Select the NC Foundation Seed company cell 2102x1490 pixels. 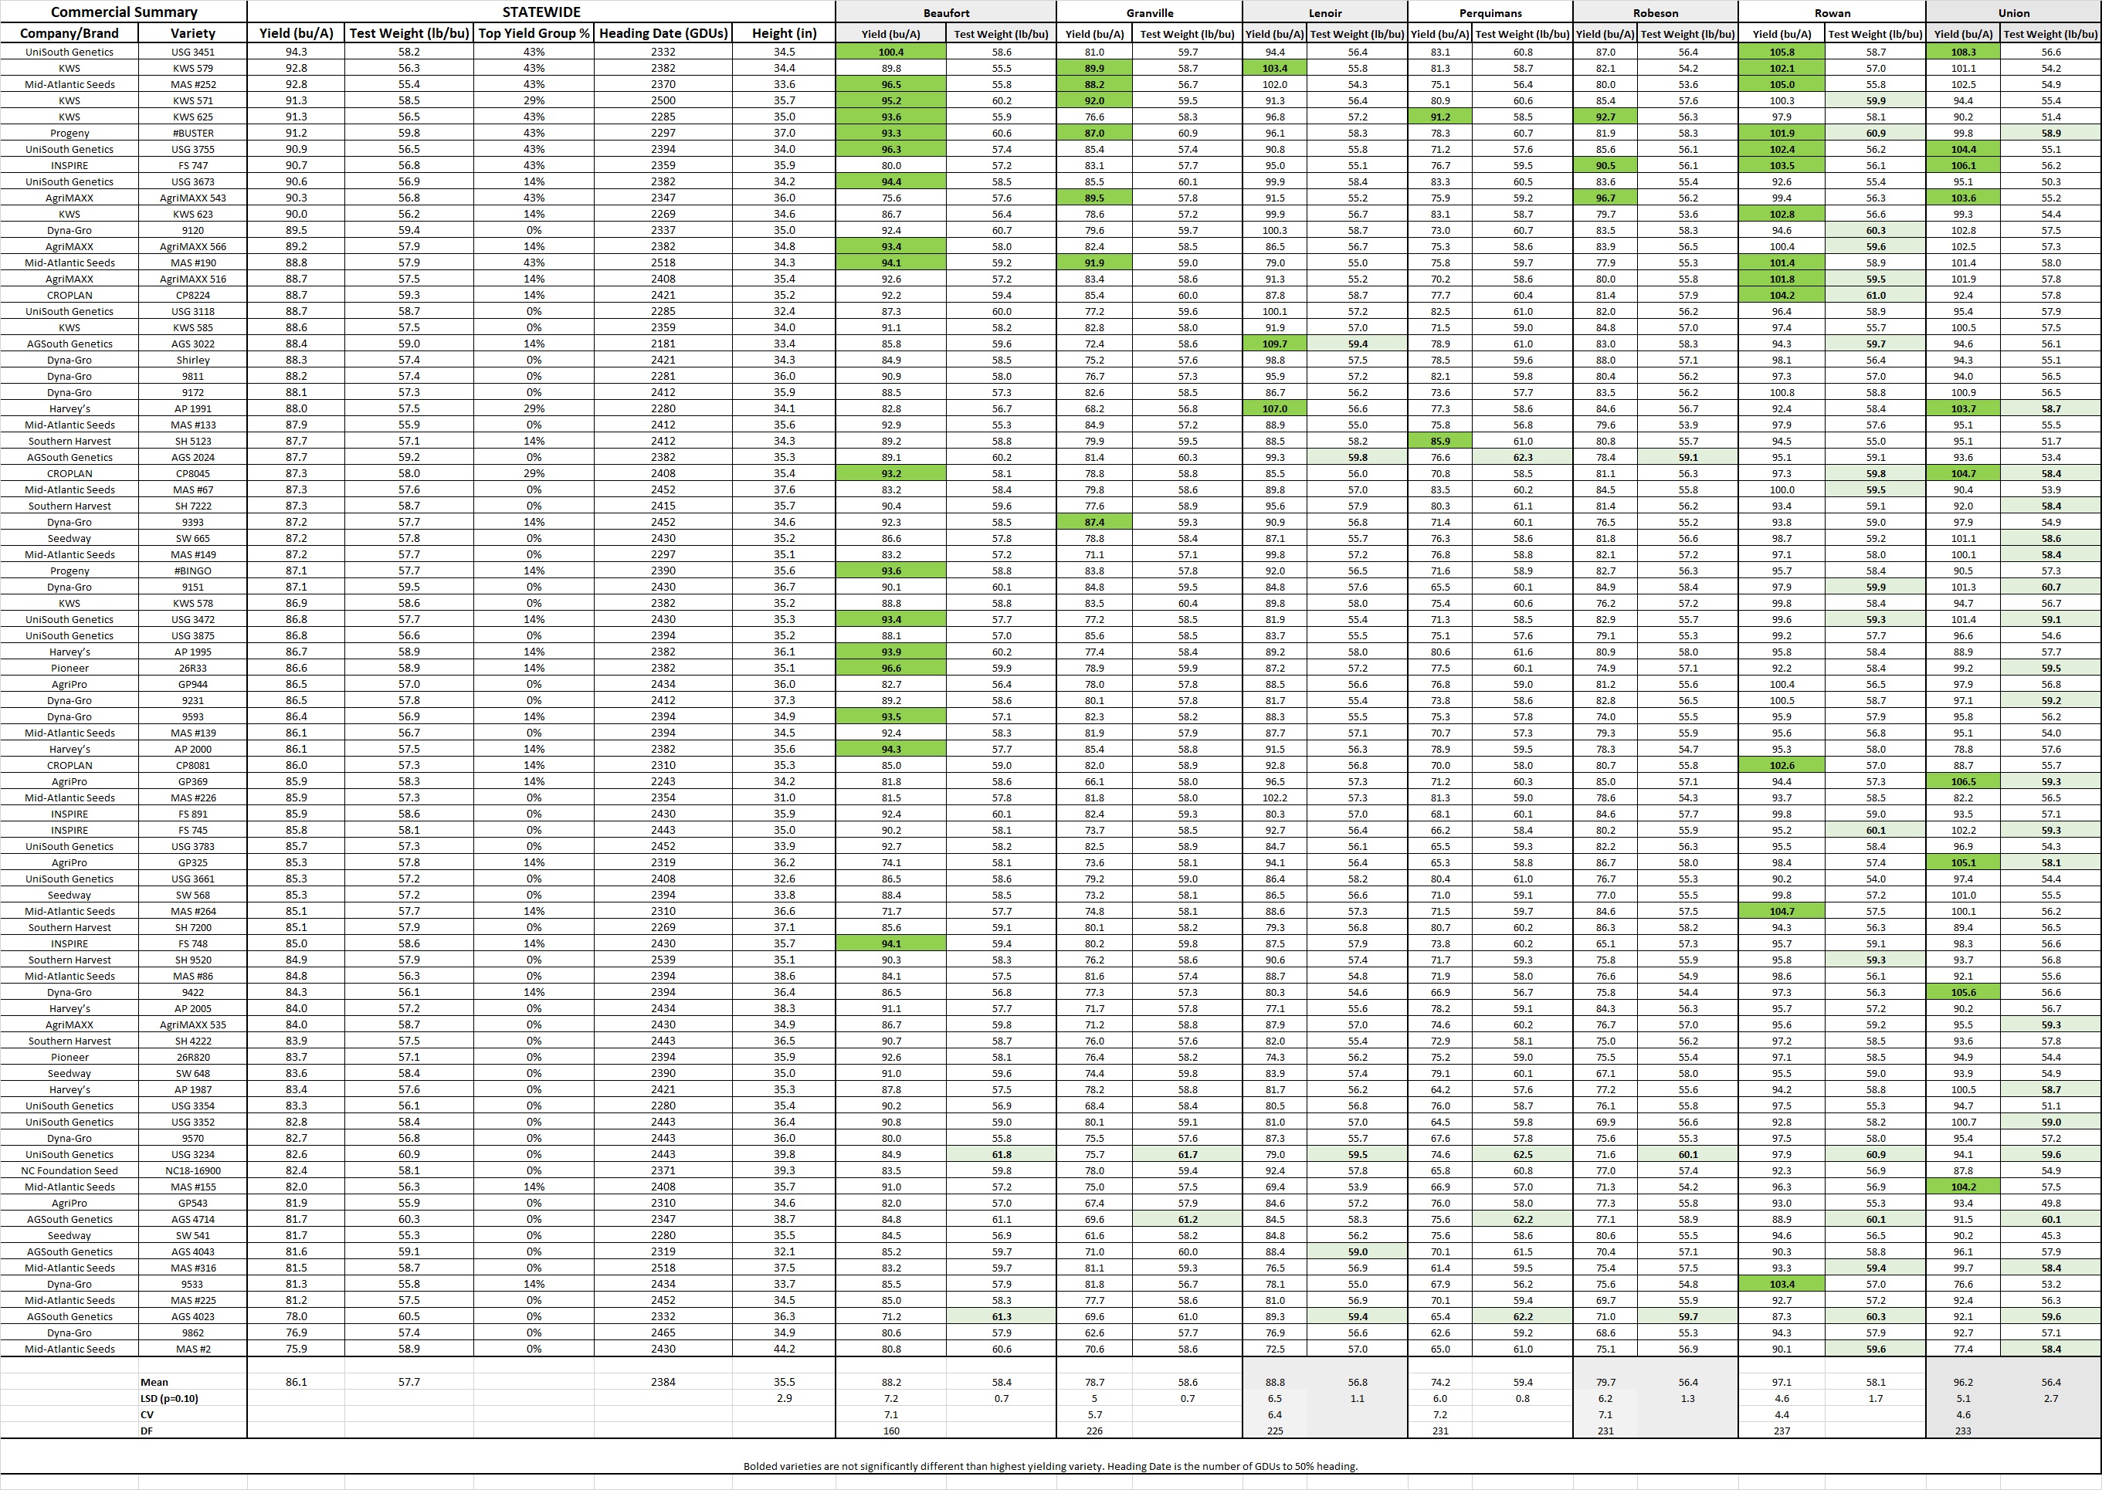pyautogui.click(x=70, y=1170)
